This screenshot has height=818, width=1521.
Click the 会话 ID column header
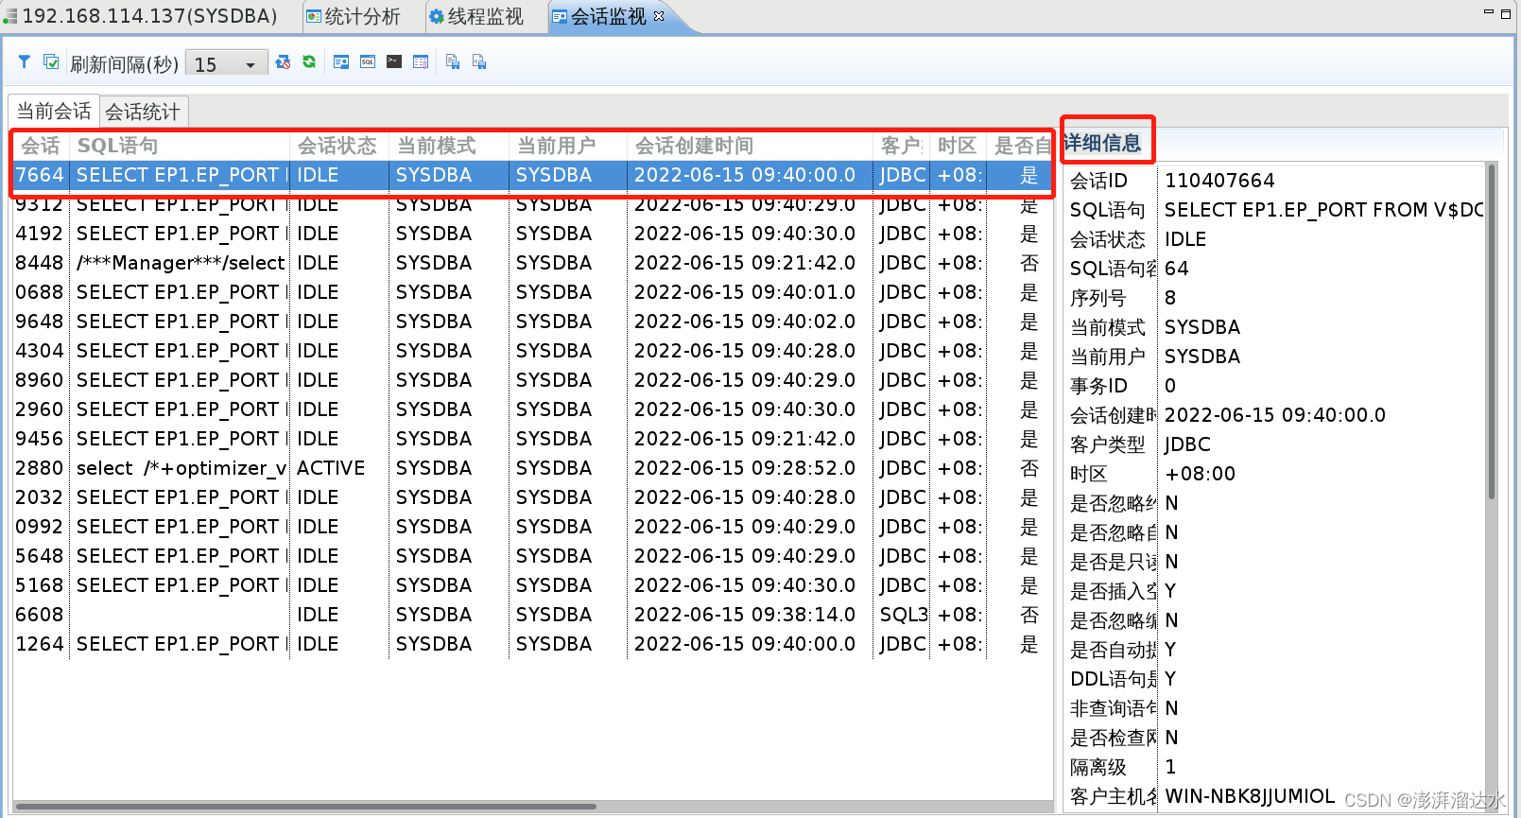tap(41, 146)
